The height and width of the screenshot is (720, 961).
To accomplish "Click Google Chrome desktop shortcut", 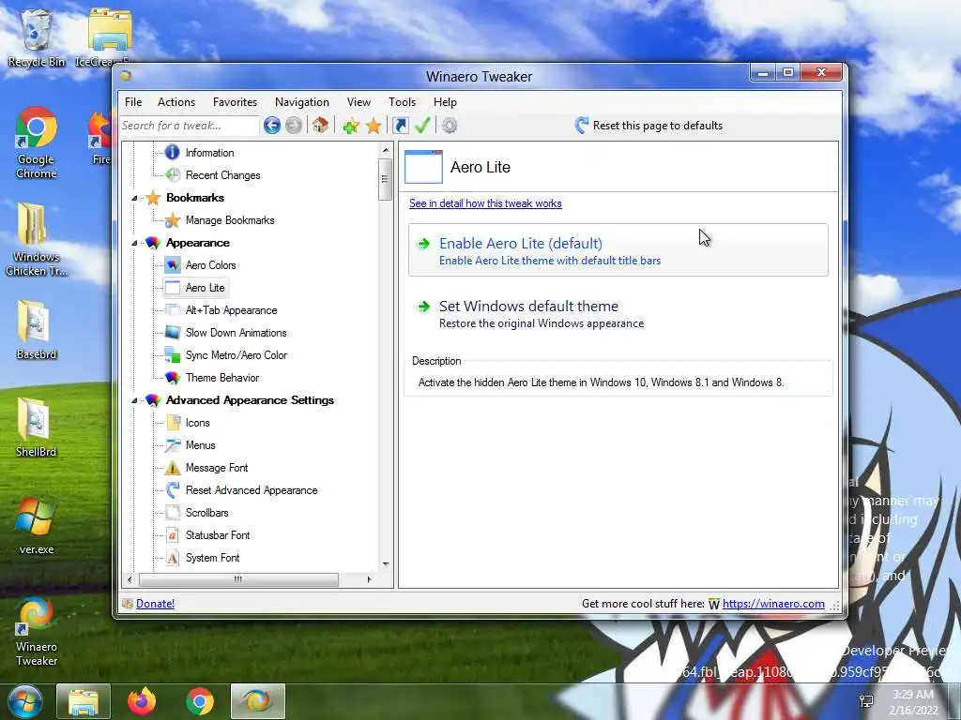I will coord(37,143).
